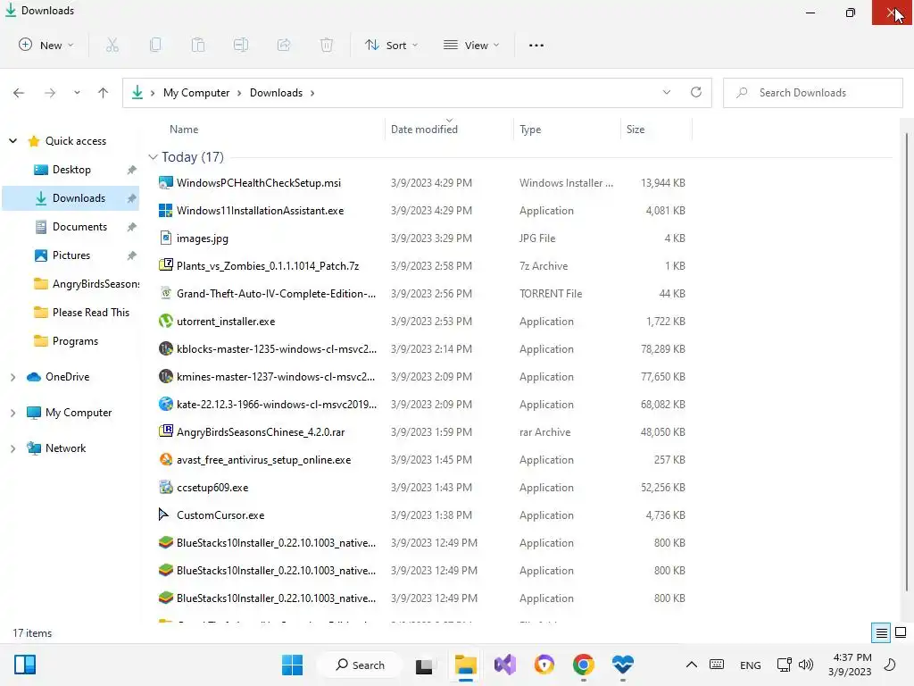Select Windows11InstallationAssistant.exe

click(260, 210)
